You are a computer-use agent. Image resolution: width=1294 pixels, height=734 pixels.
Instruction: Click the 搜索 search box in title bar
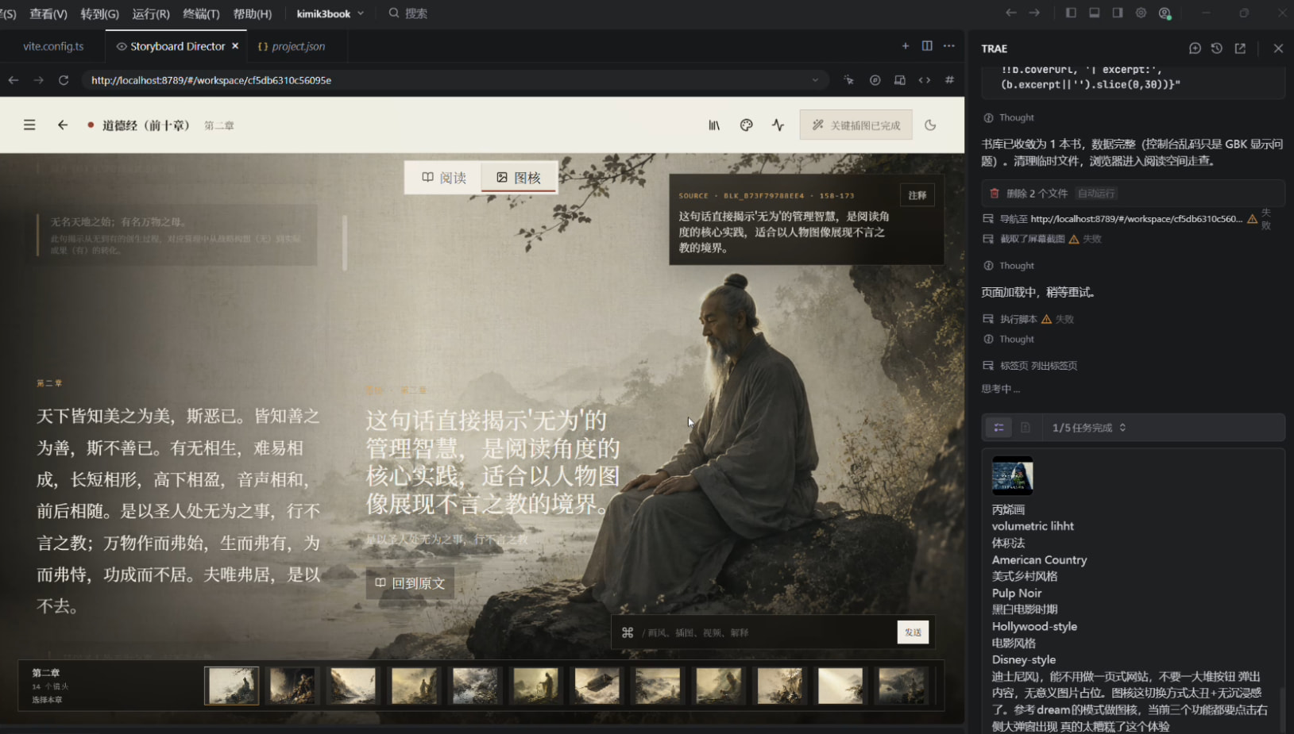tap(408, 13)
